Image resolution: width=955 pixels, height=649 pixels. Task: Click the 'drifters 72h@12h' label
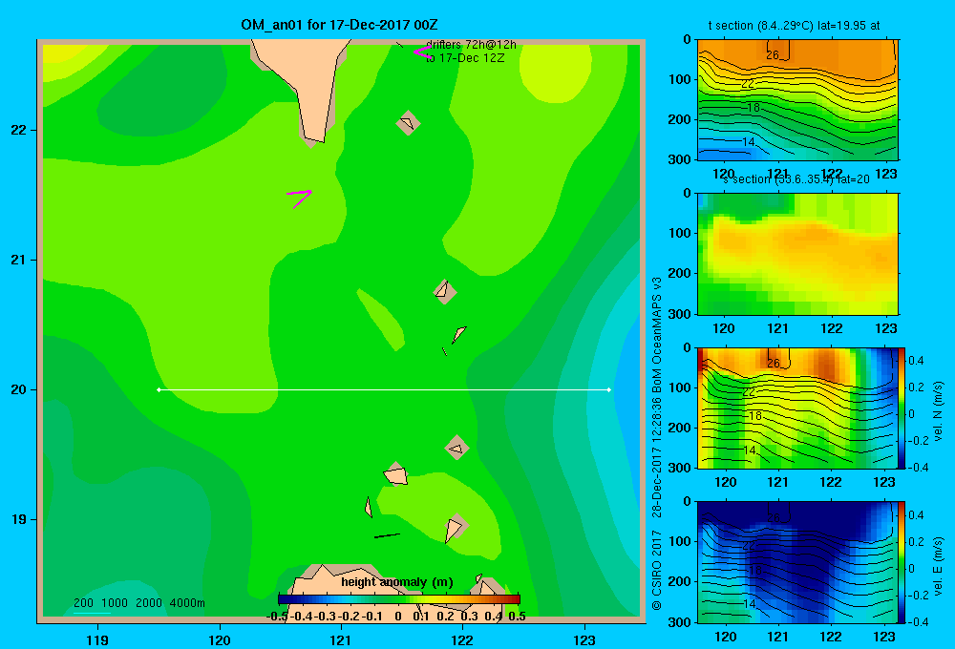(x=472, y=45)
